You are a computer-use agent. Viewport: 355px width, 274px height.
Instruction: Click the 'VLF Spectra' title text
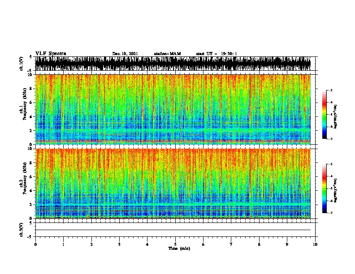pyautogui.click(x=51, y=54)
